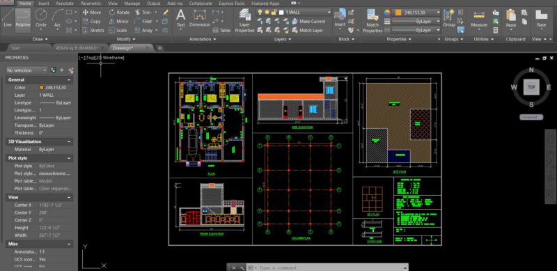
Task: Click the Scale tool
Action: [x=118, y=31]
